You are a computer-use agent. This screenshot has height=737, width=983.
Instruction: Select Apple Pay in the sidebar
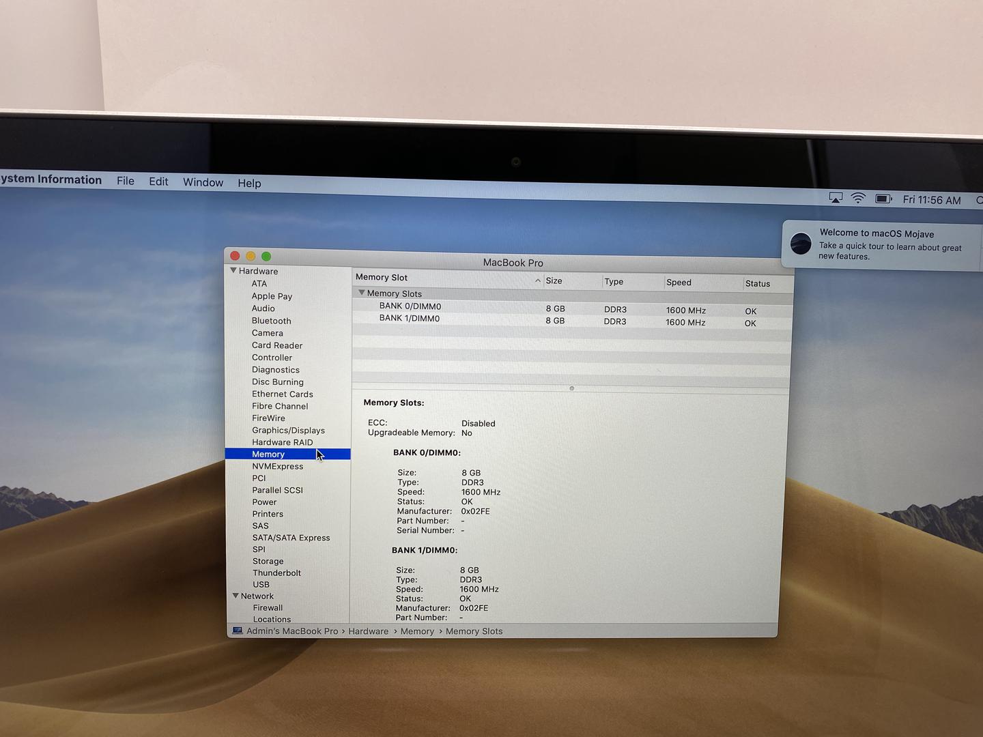[272, 295]
